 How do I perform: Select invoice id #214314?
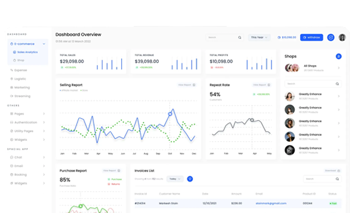(x=140, y=204)
